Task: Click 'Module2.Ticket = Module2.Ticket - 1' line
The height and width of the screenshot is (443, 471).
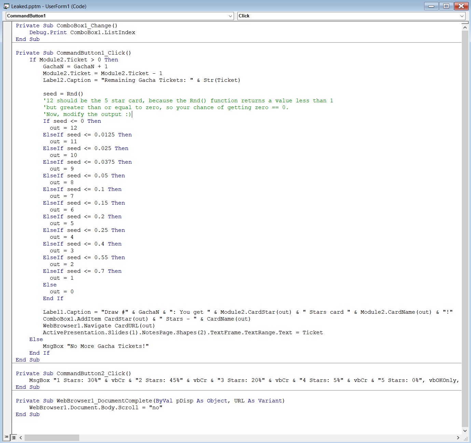Action: click(x=103, y=73)
